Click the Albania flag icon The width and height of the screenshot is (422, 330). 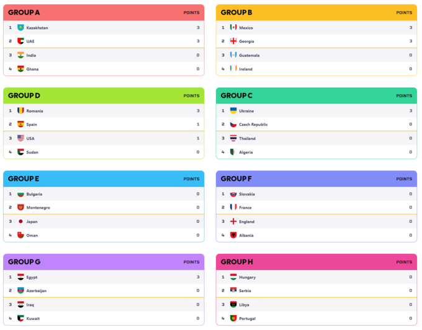click(x=233, y=235)
